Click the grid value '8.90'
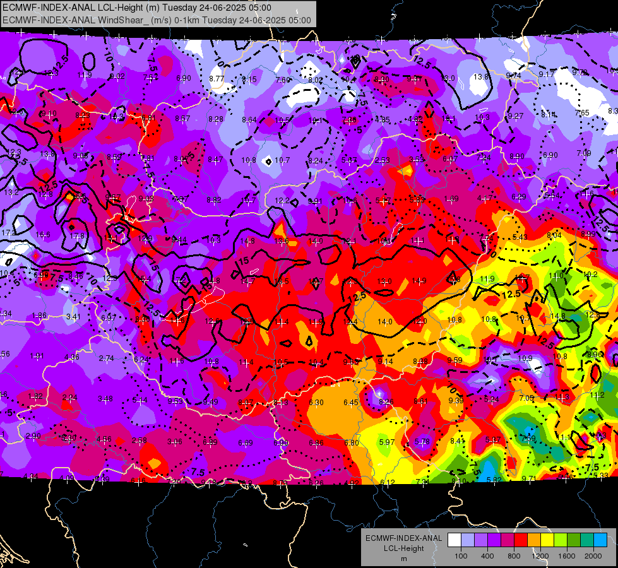The image size is (618, 568). tap(517, 156)
